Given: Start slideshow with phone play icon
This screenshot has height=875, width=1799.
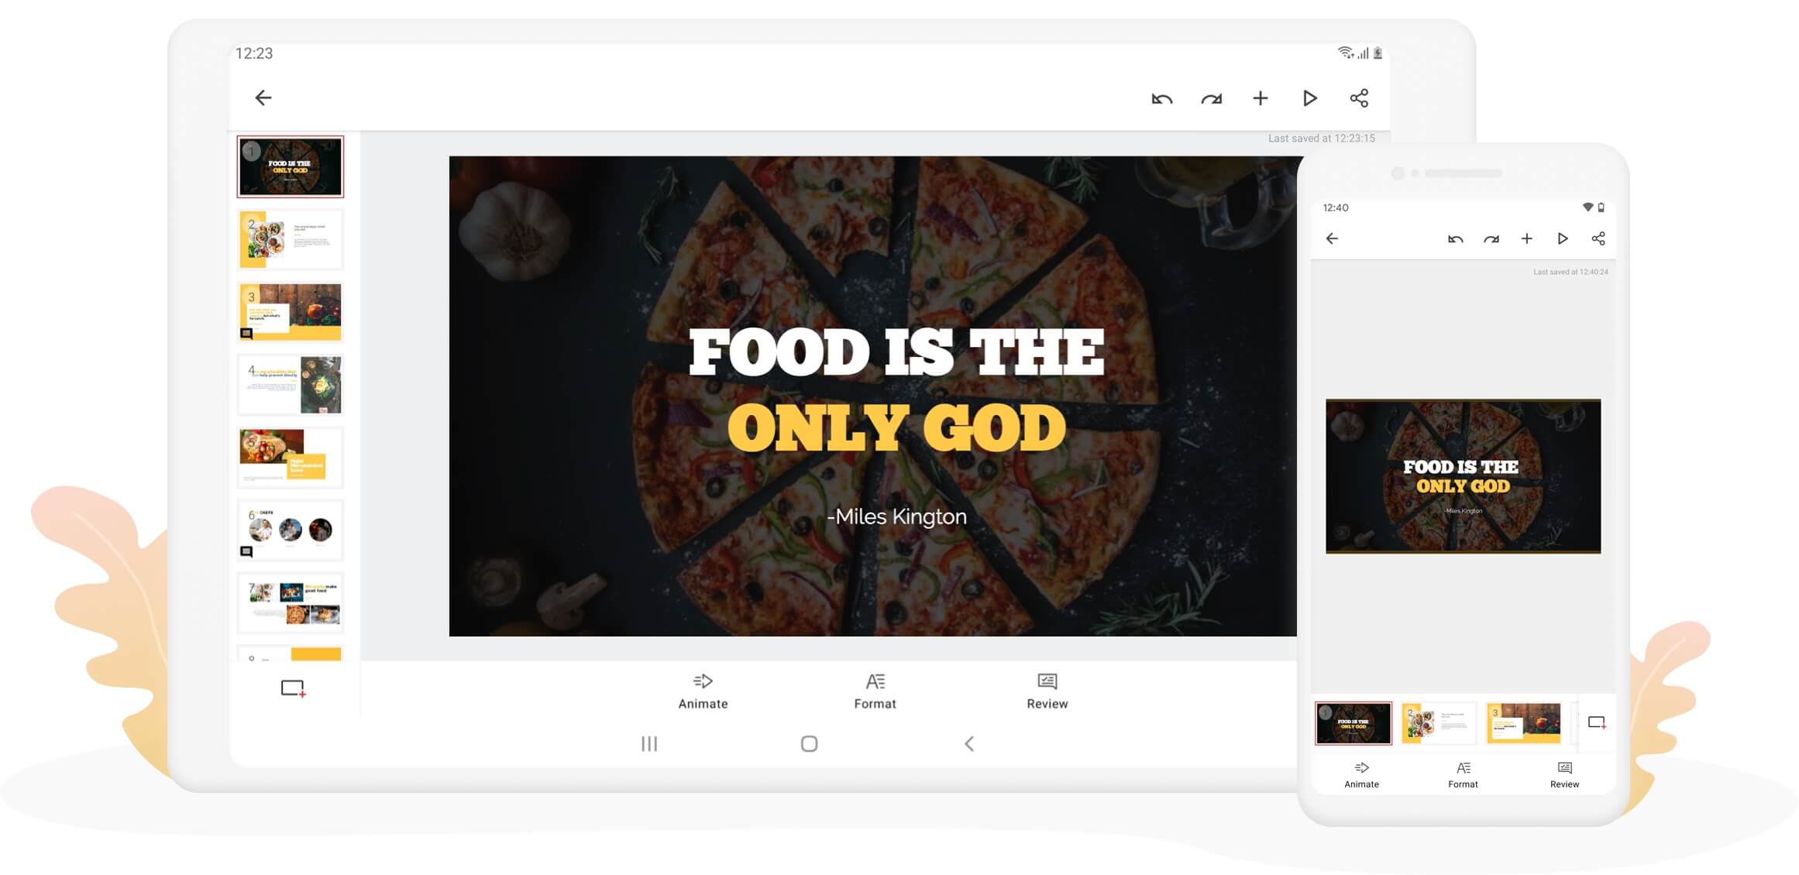Looking at the screenshot, I should tap(1562, 238).
